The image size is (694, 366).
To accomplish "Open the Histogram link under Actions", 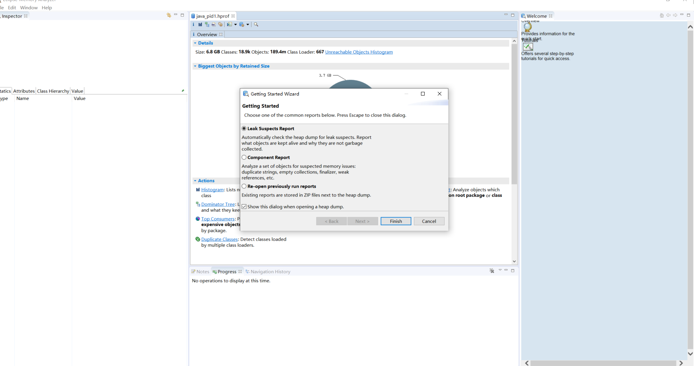I will coord(213,190).
